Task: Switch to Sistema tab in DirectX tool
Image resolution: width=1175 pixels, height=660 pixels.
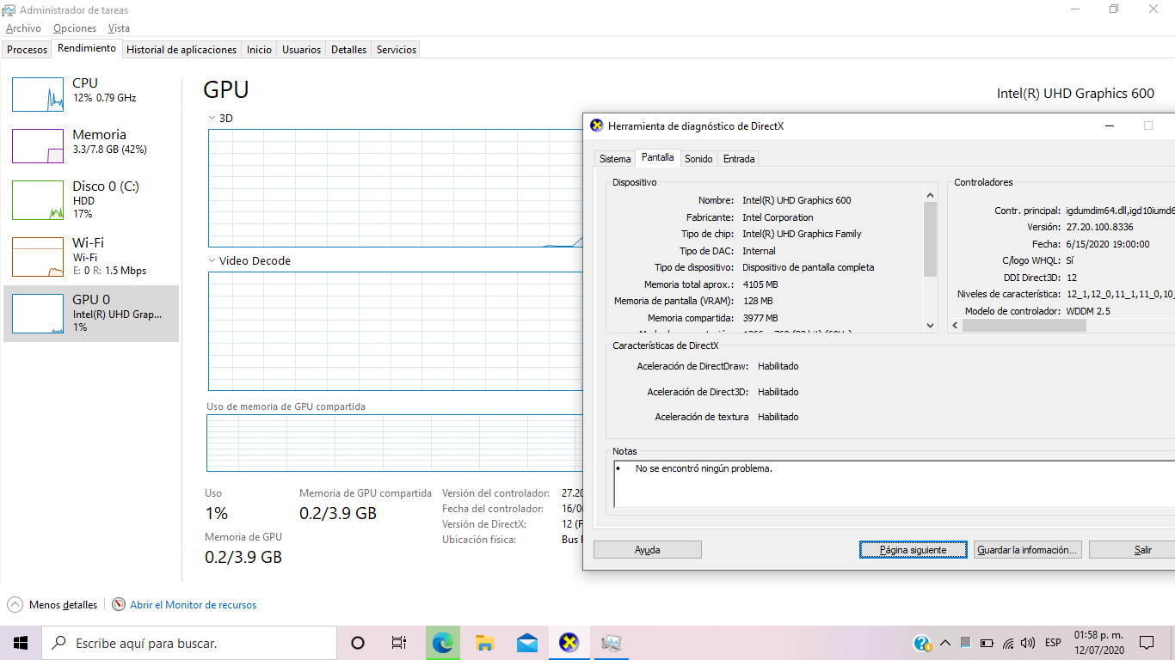Action: (615, 159)
